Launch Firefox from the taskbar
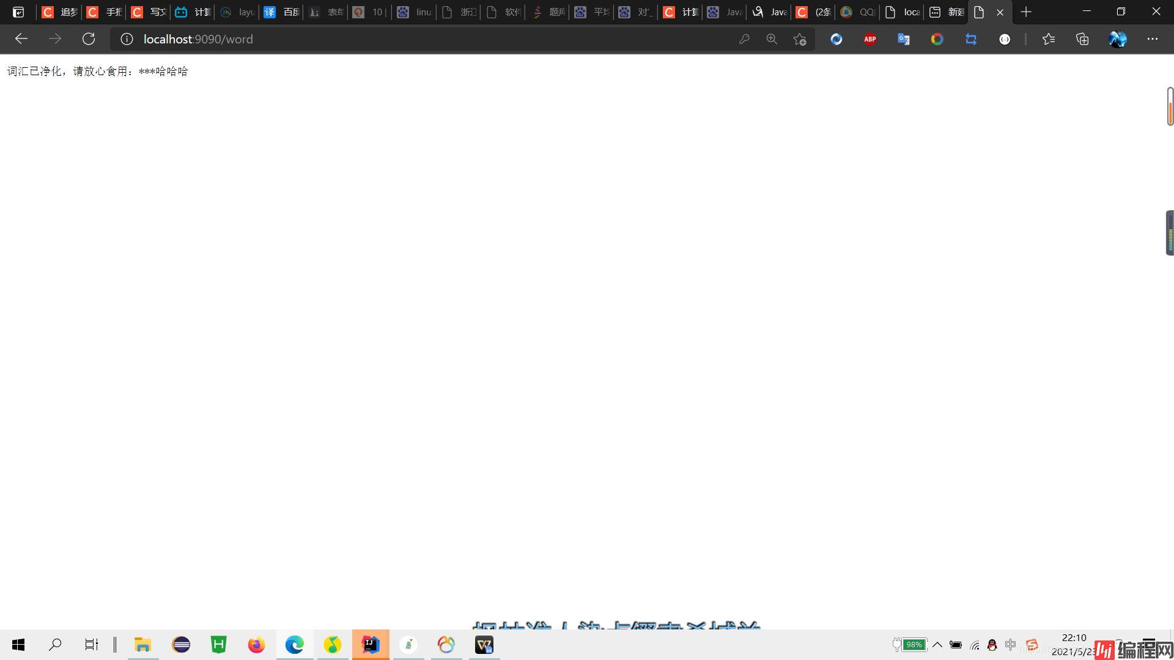Image resolution: width=1174 pixels, height=660 pixels. tap(256, 645)
